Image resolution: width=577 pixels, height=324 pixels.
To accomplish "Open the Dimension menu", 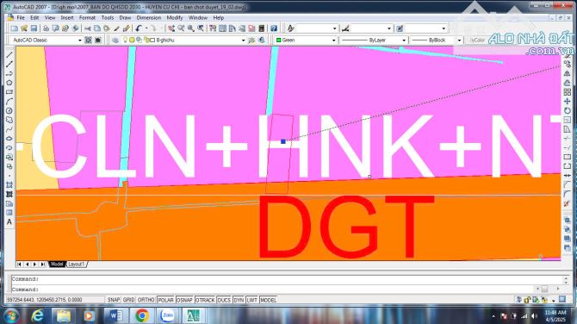I will tap(149, 18).
